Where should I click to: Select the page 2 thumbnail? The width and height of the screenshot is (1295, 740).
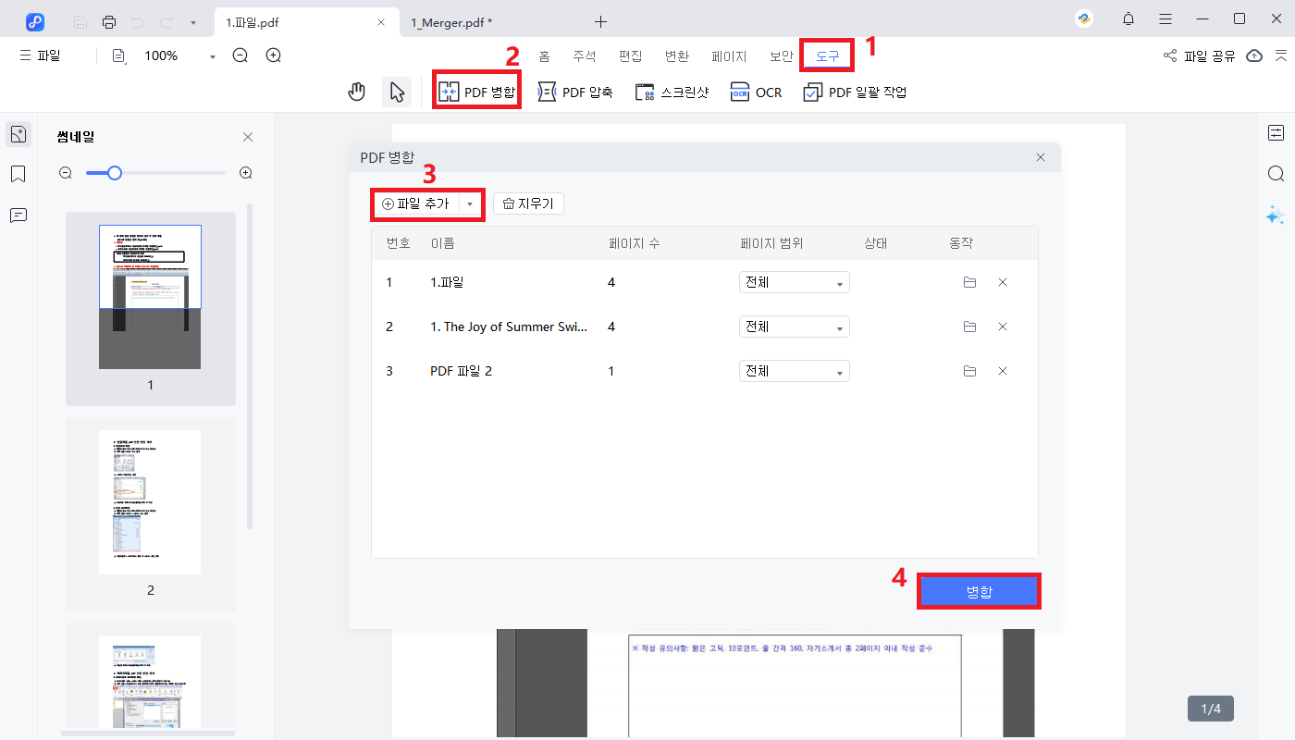150,501
